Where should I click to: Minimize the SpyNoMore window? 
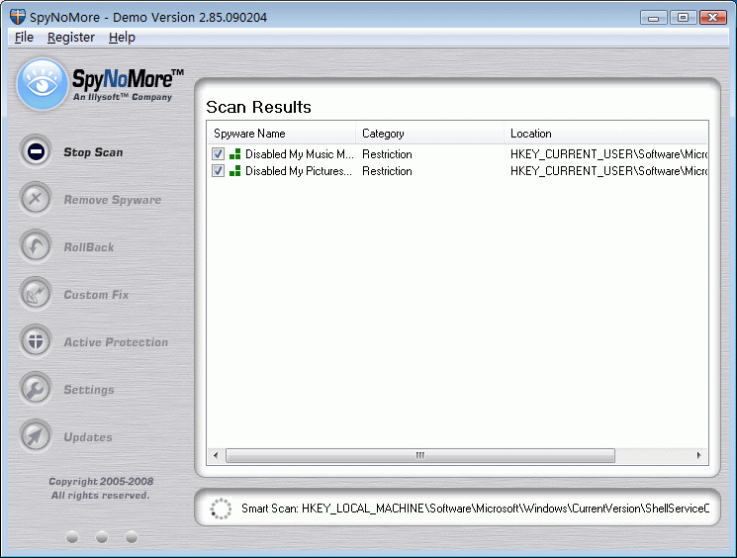(x=653, y=18)
